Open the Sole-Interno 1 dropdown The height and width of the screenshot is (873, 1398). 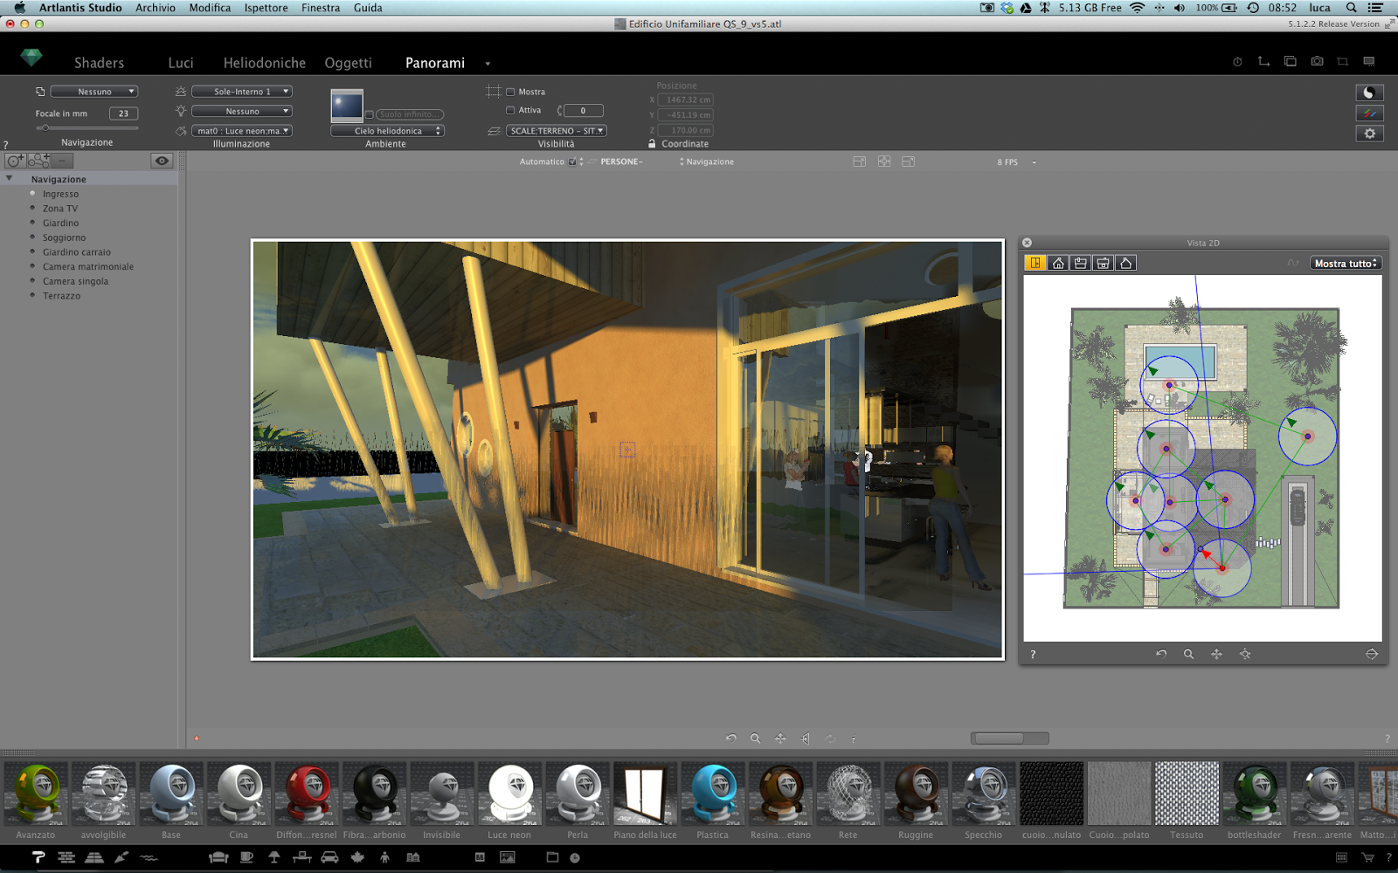242,90
